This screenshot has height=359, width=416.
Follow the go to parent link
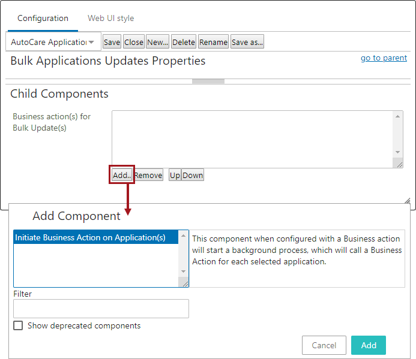click(x=384, y=58)
